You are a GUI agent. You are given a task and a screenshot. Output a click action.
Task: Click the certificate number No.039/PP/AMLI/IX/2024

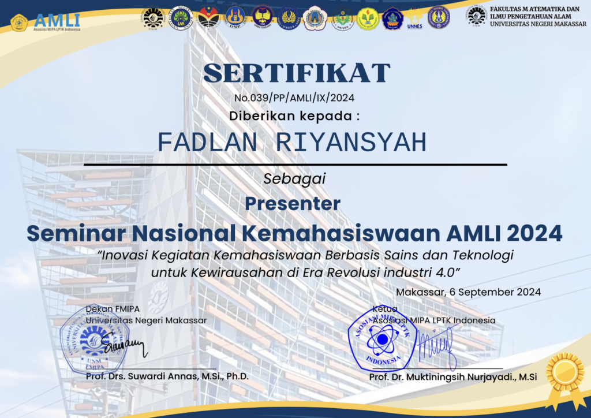(294, 98)
